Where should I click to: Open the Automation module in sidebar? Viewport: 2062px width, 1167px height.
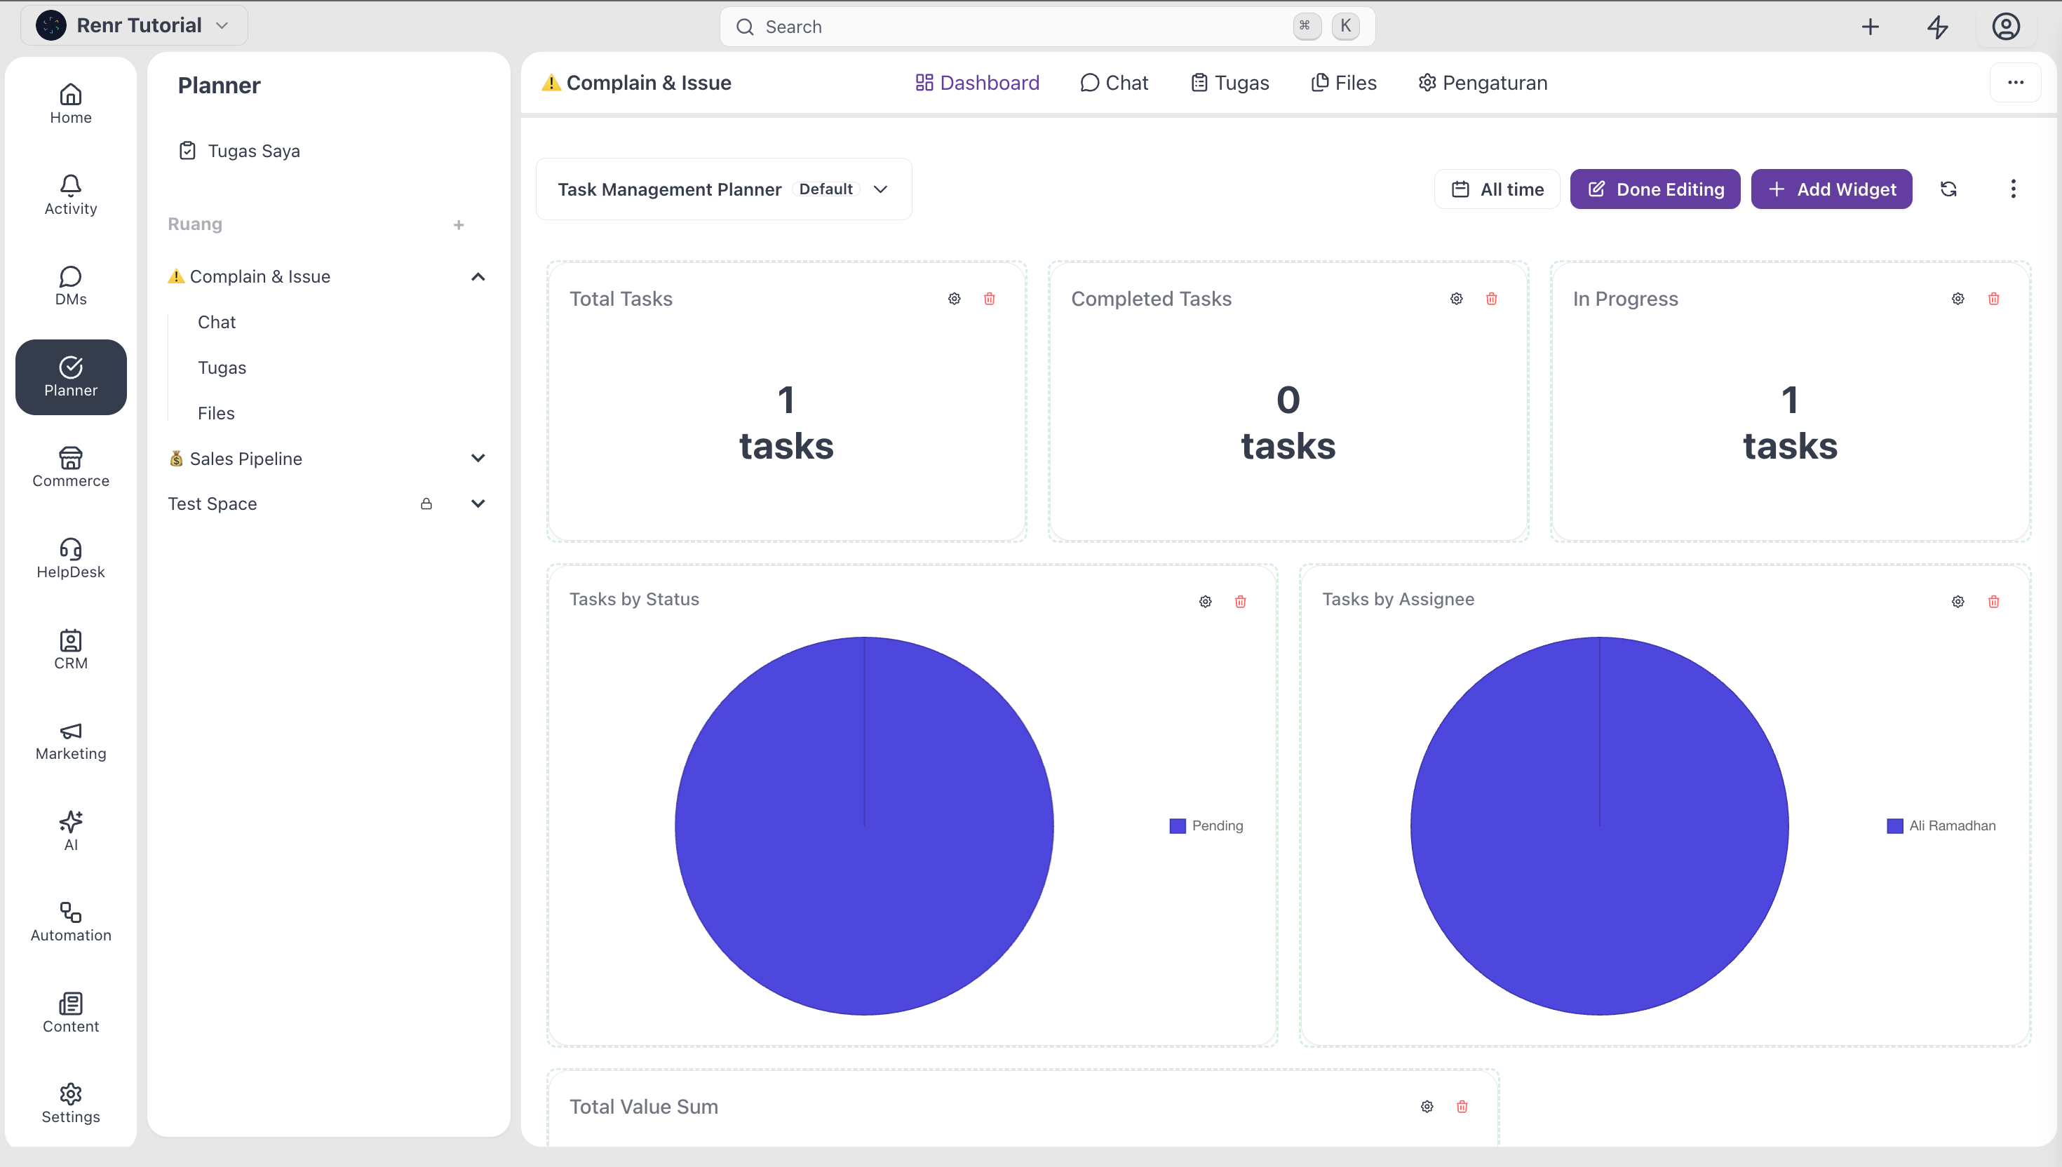point(71,922)
